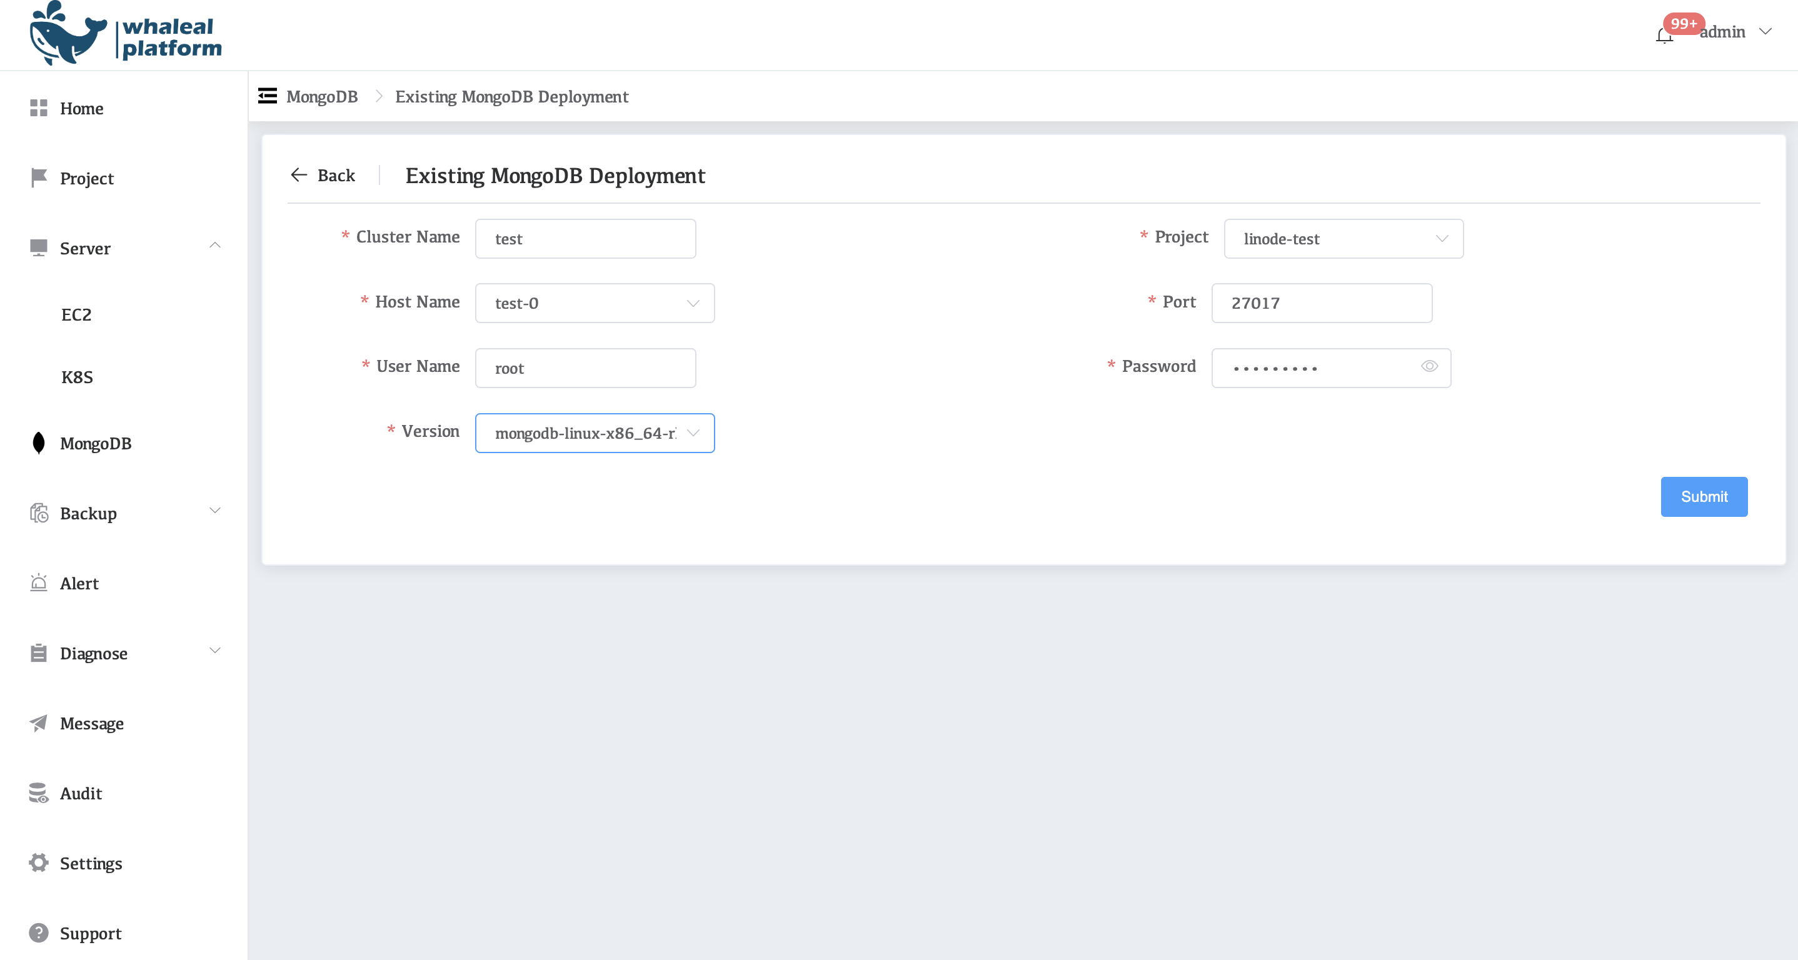This screenshot has height=960, width=1798.
Task: Collapse the Server menu section
Action: 215,246
